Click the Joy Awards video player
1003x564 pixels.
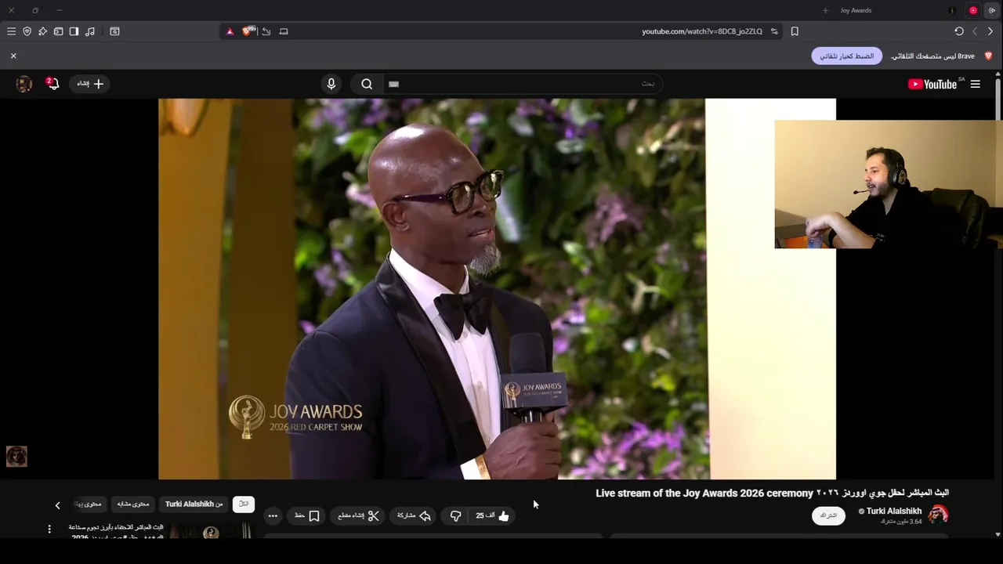coord(497,288)
